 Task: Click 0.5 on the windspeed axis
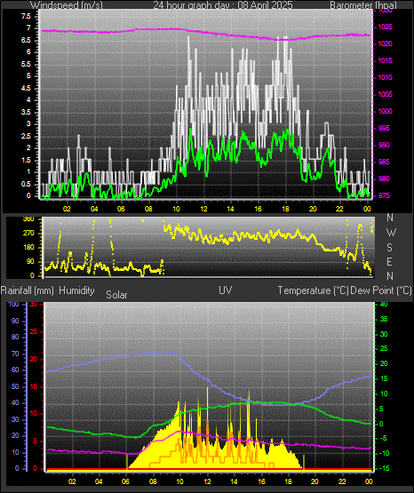point(26,184)
